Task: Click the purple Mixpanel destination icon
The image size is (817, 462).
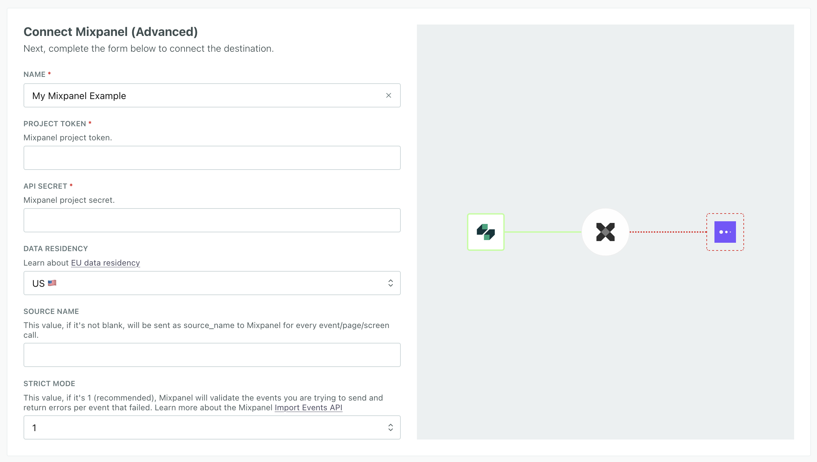Action: coord(725,232)
